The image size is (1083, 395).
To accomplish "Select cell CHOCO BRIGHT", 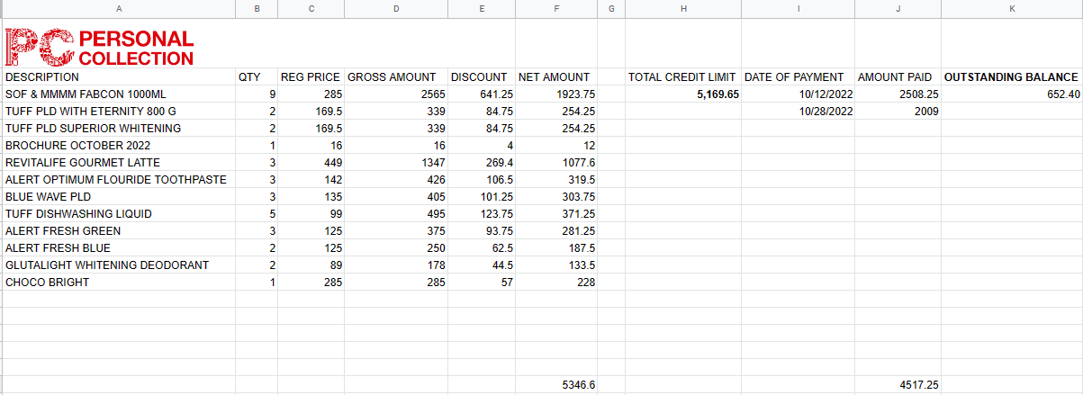I will pyautogui.click(x=118, y=283).
